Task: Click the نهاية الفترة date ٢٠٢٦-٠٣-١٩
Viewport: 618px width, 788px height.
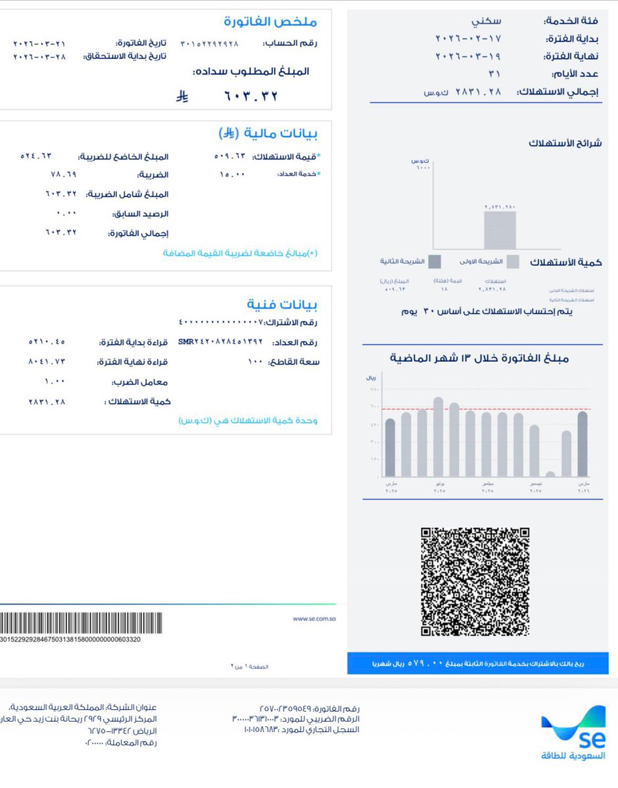Action: click(x=467, y=56)
